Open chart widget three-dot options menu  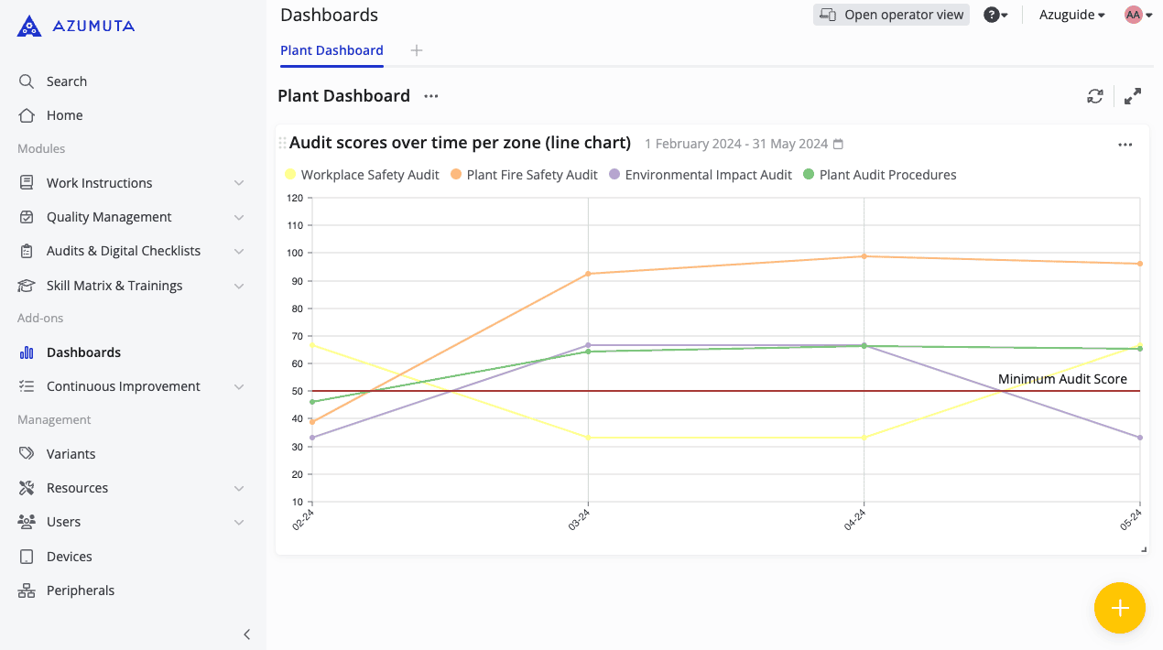pyautogui.click(x=1125, y=145)
